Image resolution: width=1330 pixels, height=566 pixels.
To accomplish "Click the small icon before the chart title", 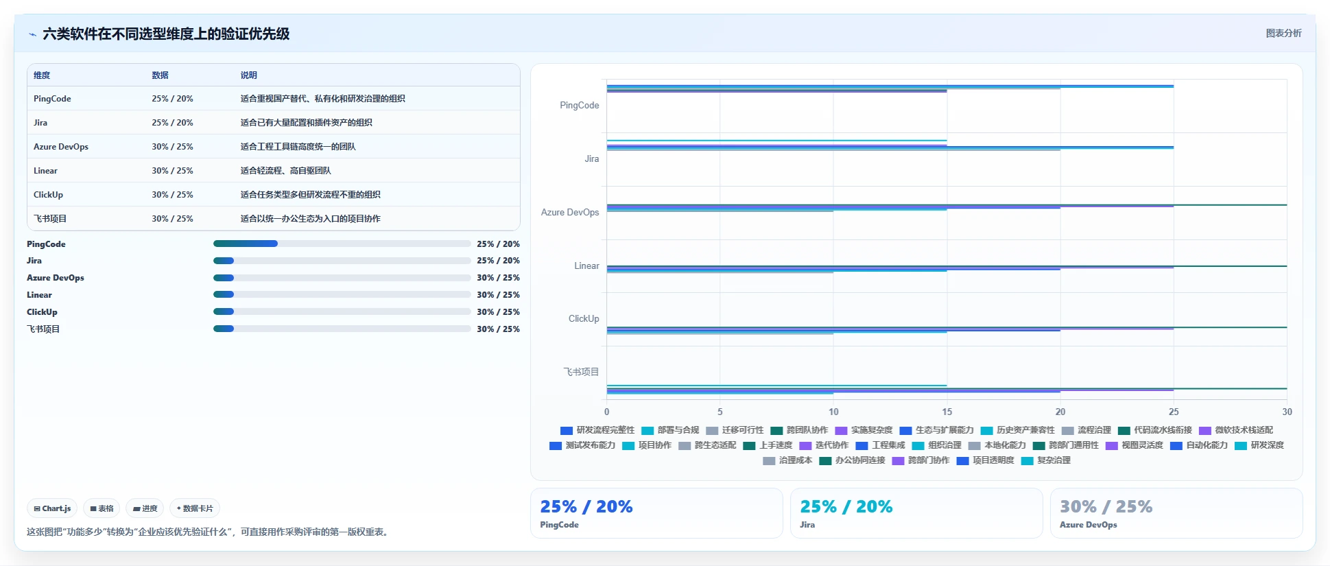I will 32,34.
